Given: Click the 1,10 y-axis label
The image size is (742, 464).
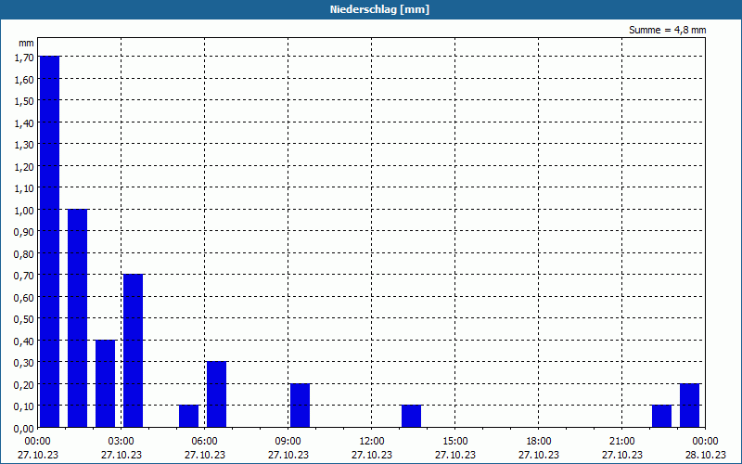Looking at the screenshot, I should click(x=24, y=188).
